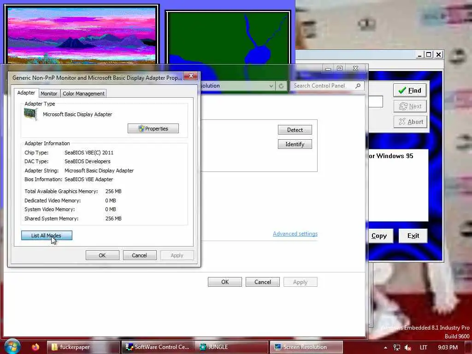Click the Exit button
The width and height of the screenshot is (472, 354).
[x=413, y=236]
